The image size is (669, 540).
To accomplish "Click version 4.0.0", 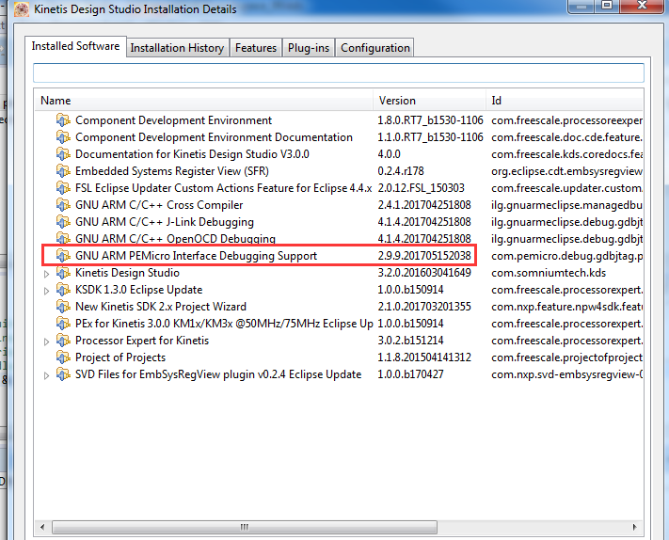I will (x=389, y=154).
